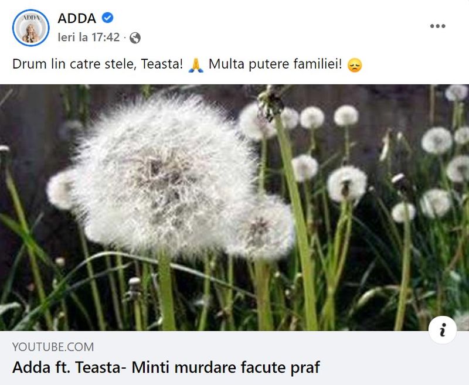469x385 pixels.
Task: Click the word Teasta in the post caption
Action: coord(162,64)
